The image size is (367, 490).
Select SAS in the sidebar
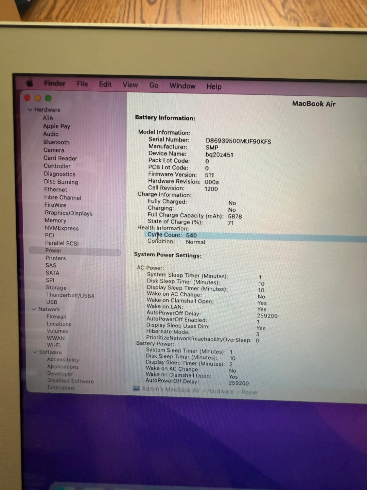(x=51, y=265)
